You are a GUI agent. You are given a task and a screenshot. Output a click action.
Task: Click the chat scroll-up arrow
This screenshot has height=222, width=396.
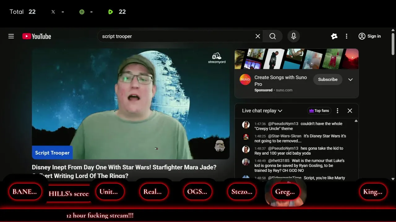click(356, 121)
